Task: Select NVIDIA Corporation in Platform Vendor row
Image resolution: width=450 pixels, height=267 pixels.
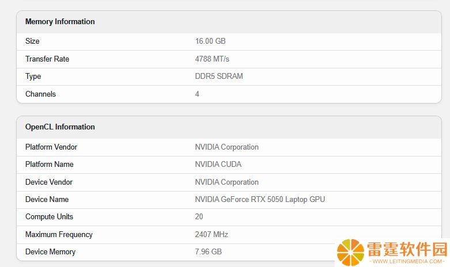Action: (x=226, y=147)
